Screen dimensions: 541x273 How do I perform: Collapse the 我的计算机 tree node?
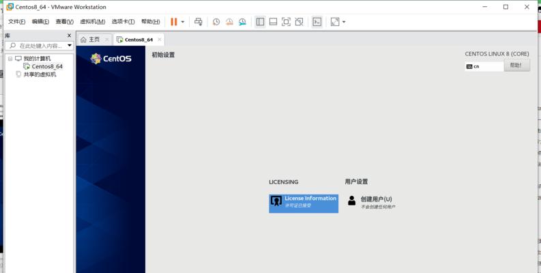pos(10,59)
